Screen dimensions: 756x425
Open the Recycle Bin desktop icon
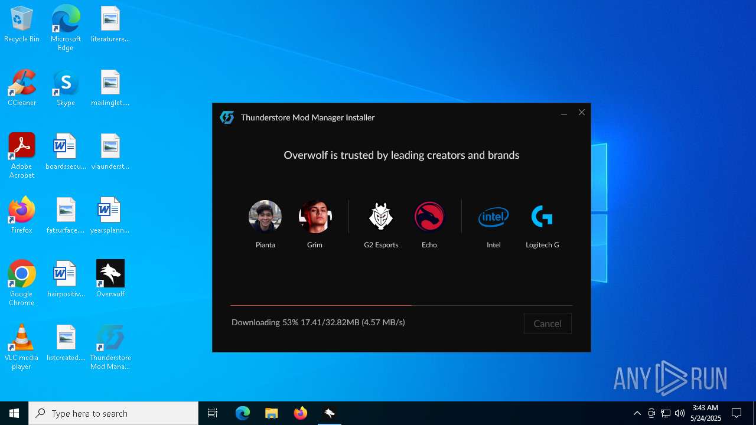click(x=22, y=25)
